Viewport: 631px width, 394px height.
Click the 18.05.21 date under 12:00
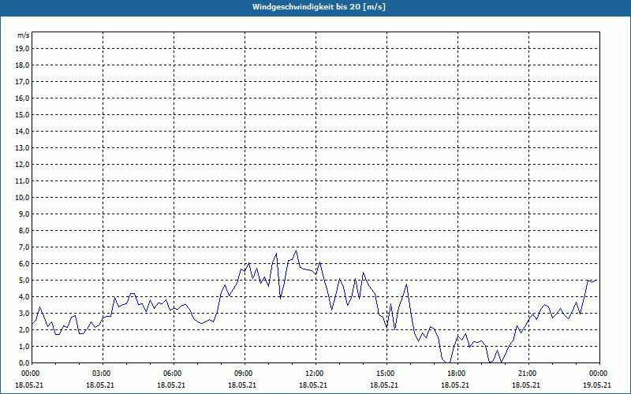point(313,385)
